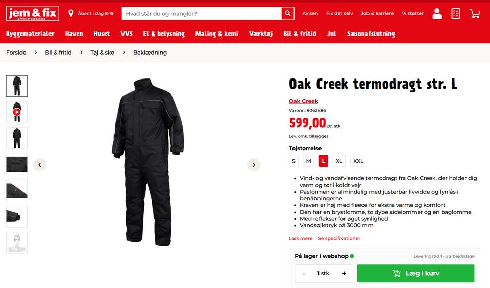490x288 pixels.
Task: Play the product video thumbnail
Action: (x=17, y=112)
